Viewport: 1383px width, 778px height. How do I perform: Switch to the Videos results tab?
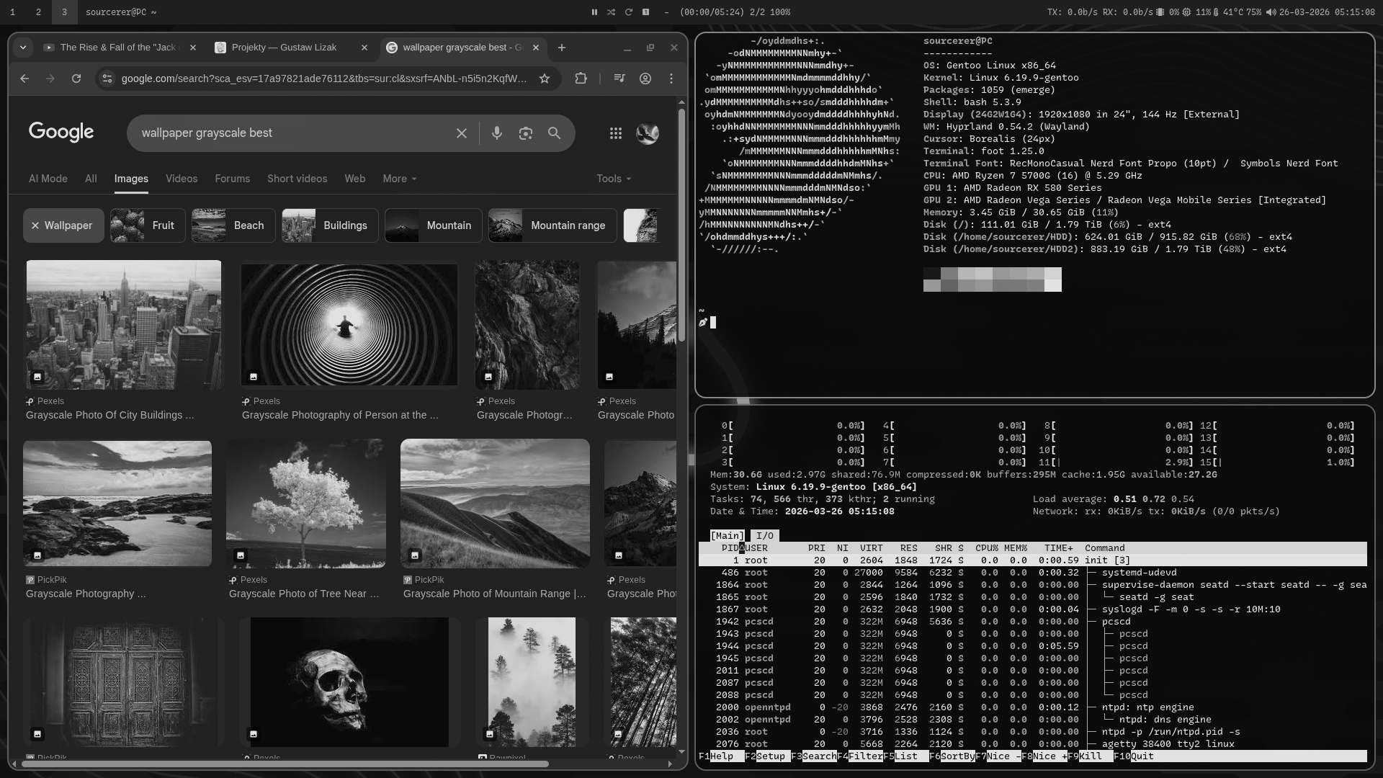click(x=182, y=179)
